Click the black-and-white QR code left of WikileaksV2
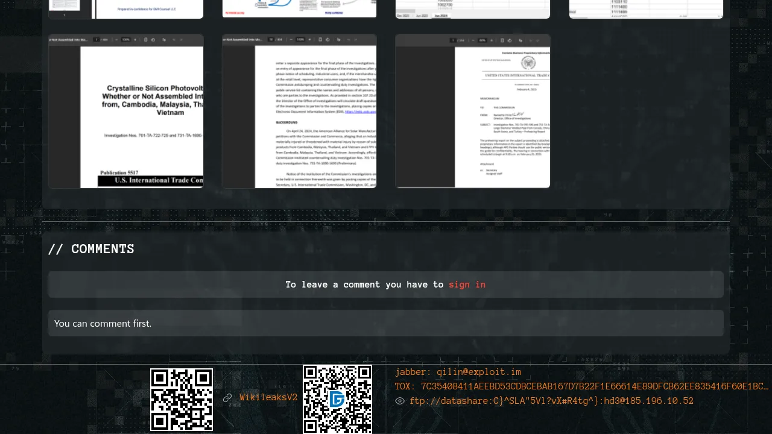Viewport: 772px width, 434px height. pos(182,400)
